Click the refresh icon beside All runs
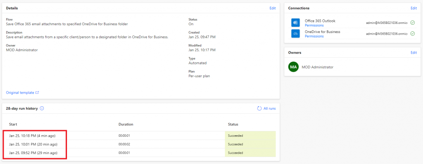 (x=259, y=108)
